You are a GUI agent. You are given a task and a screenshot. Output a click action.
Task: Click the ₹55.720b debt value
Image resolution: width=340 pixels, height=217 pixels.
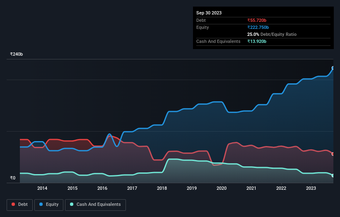(257, 20)
